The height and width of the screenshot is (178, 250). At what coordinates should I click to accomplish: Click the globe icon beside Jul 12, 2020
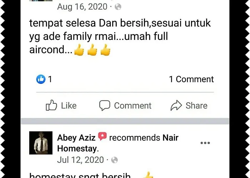tap(115, 160)
